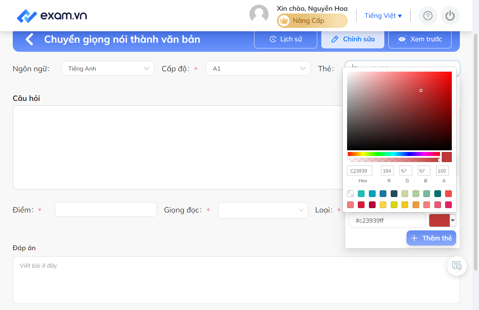Open the Lịch sử history view
Image resolution: width=479 pixels, height=310 pixels.
[286, 39]
